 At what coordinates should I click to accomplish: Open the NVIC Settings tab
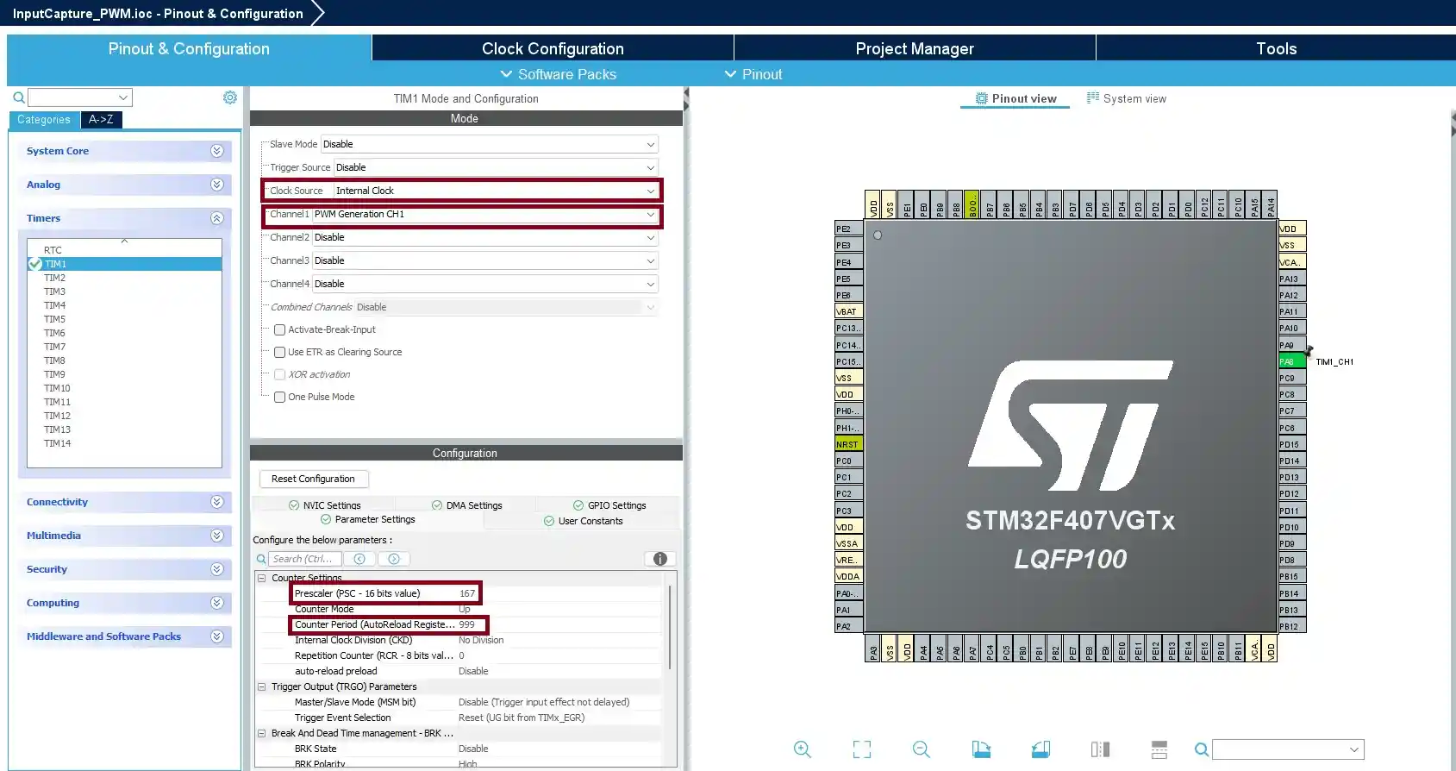click(324, 505)
